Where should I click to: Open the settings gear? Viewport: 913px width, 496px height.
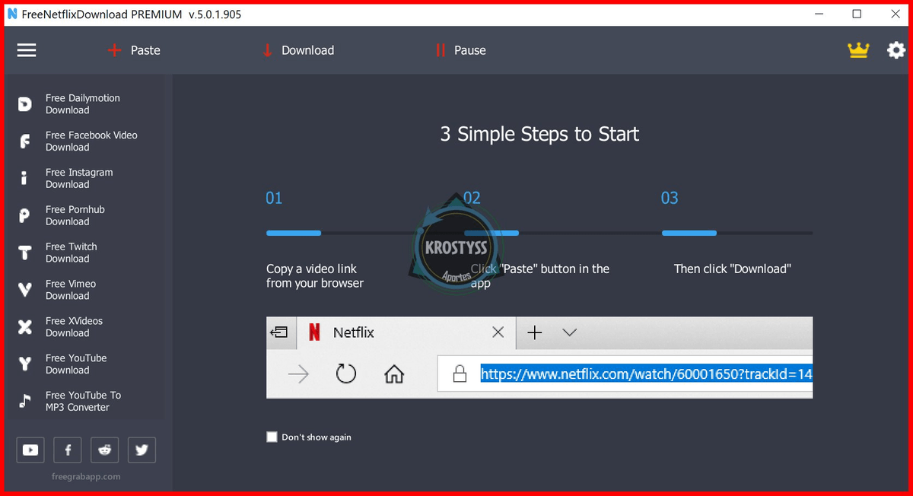pyautogui.click(x=896, y=50)
